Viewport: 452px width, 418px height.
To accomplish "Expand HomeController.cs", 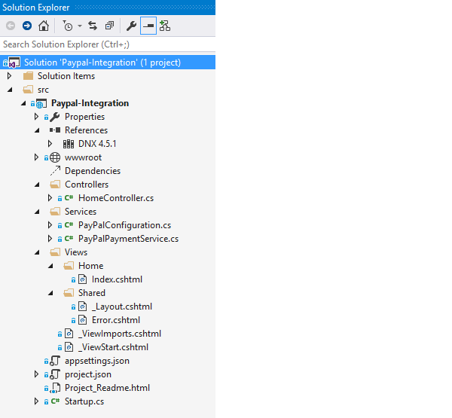I will [x=50, y=198].
